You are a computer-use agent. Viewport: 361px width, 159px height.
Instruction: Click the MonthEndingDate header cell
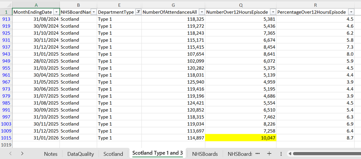click(36, 12)
